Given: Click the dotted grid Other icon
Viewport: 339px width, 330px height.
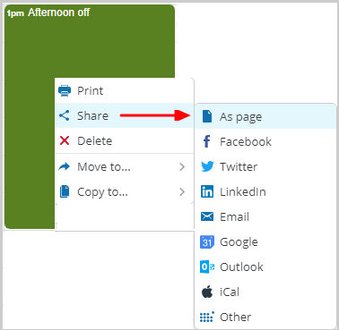Looking at the screenshot, I should [x=207, y=317].
